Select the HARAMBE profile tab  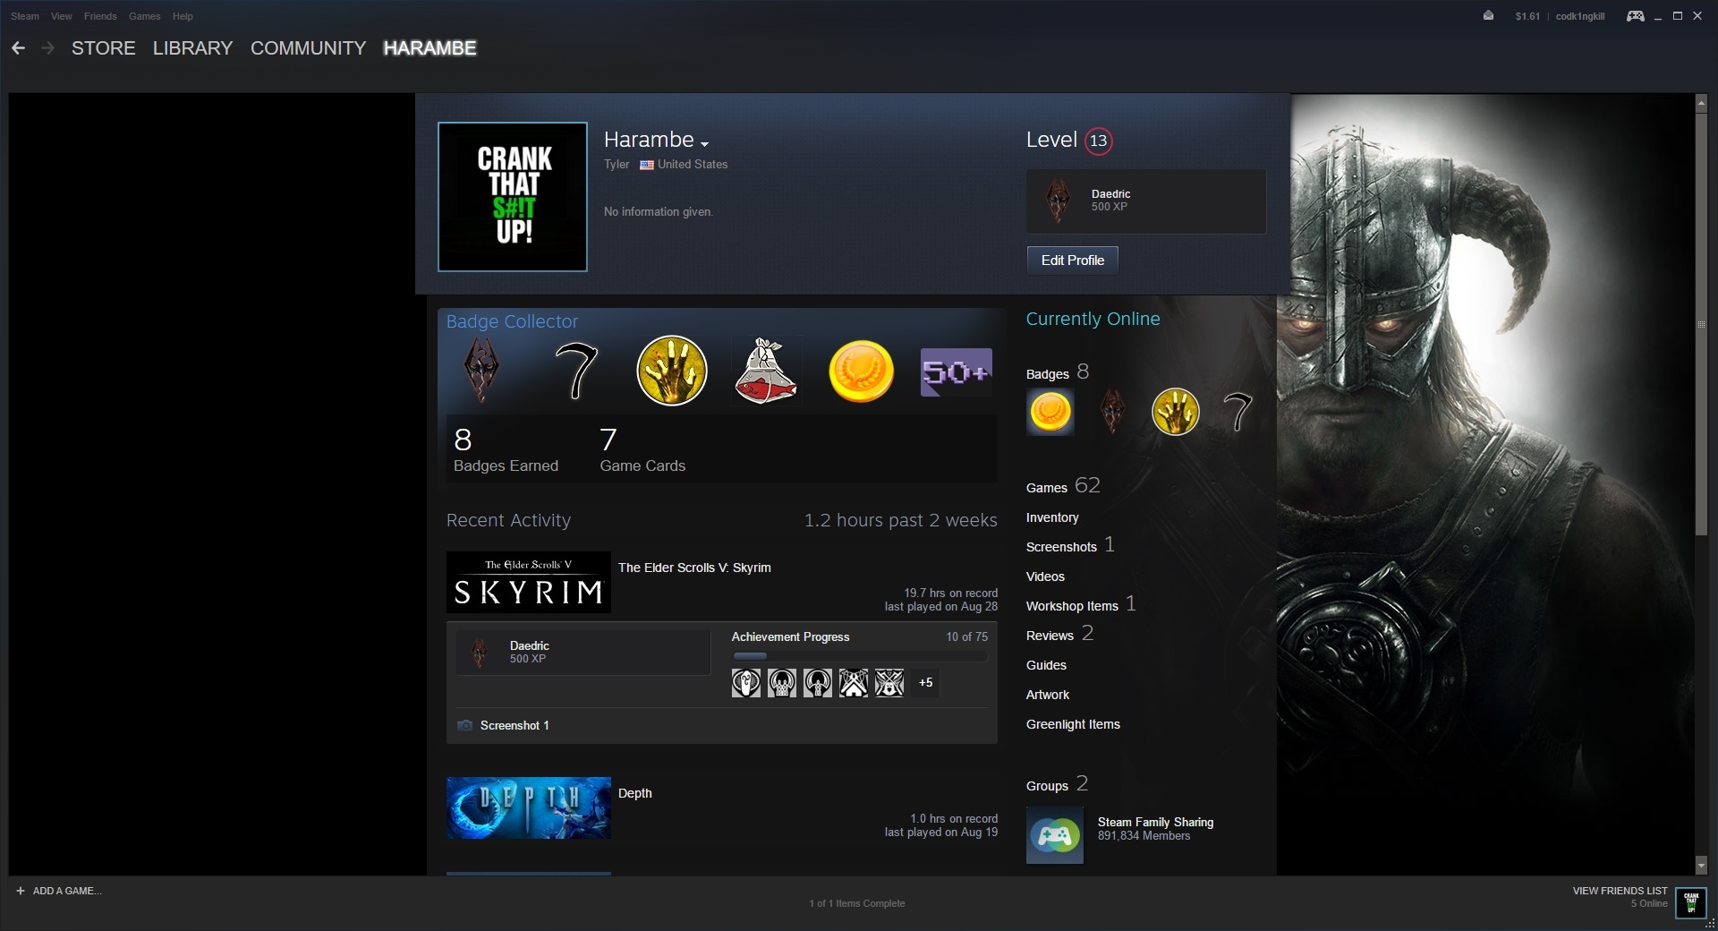(x=429, y=48)
